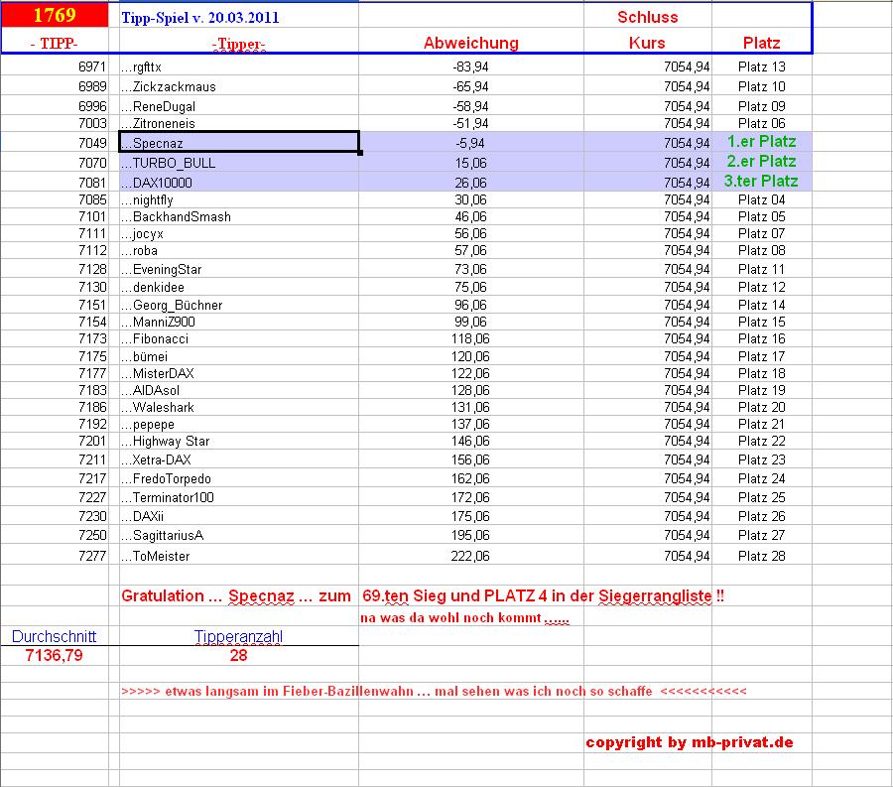The height and width of the screenshot is (787, 893).
Task: Click the Waleshark cell
Action: pyautogui.click(x=238, y=407)
